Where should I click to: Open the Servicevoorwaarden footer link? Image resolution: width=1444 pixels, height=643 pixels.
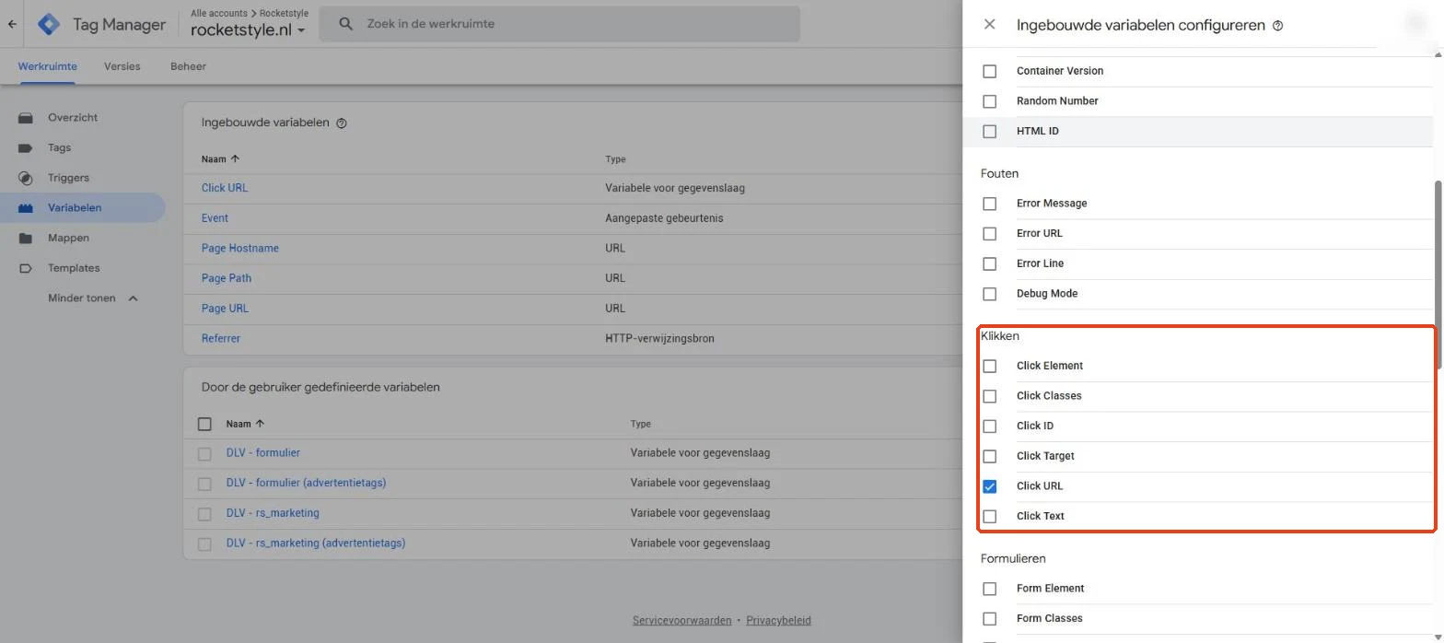pyautogui.click(x=682, y=621)
